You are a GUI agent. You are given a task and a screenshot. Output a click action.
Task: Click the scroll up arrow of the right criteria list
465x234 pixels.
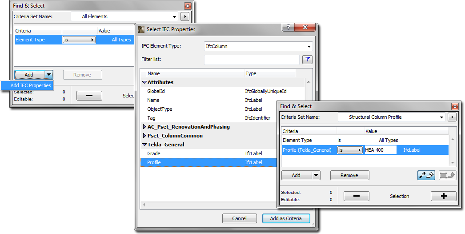(453, 139)
